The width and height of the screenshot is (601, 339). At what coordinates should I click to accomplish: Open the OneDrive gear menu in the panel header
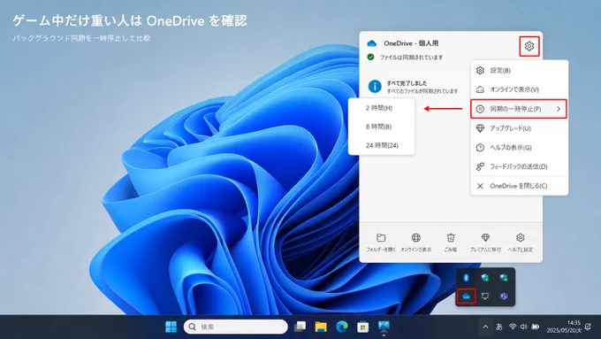(529, 46)
